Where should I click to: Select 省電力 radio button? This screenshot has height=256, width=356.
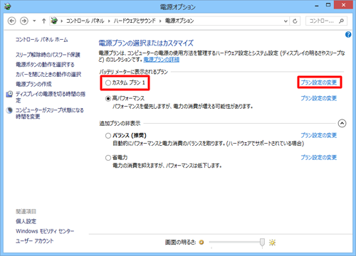point(108,158)
